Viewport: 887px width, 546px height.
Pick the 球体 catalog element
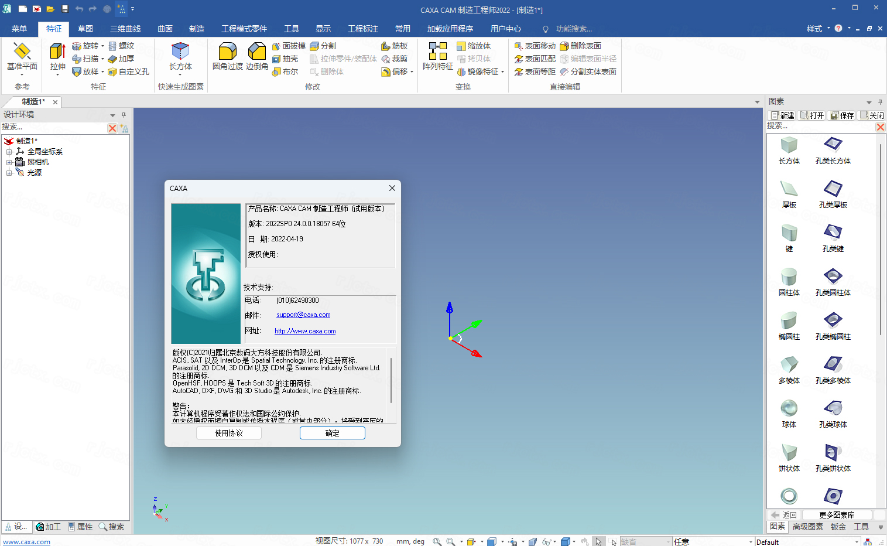[789, 414]
